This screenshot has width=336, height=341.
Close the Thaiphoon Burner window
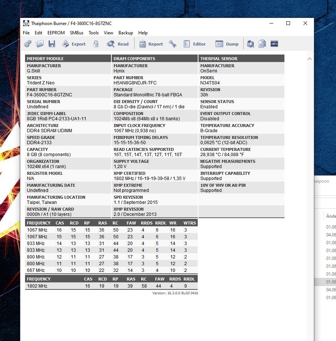(305, 23)
